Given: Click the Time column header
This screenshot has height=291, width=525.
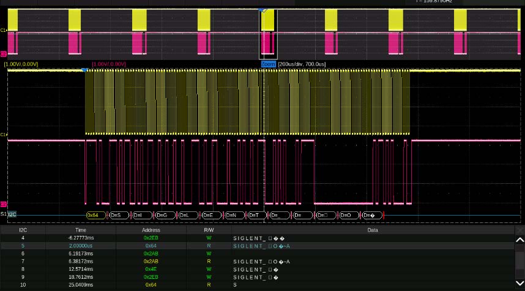Looking at the screenshot, I should pyautogui.click(x=81, y=230).
